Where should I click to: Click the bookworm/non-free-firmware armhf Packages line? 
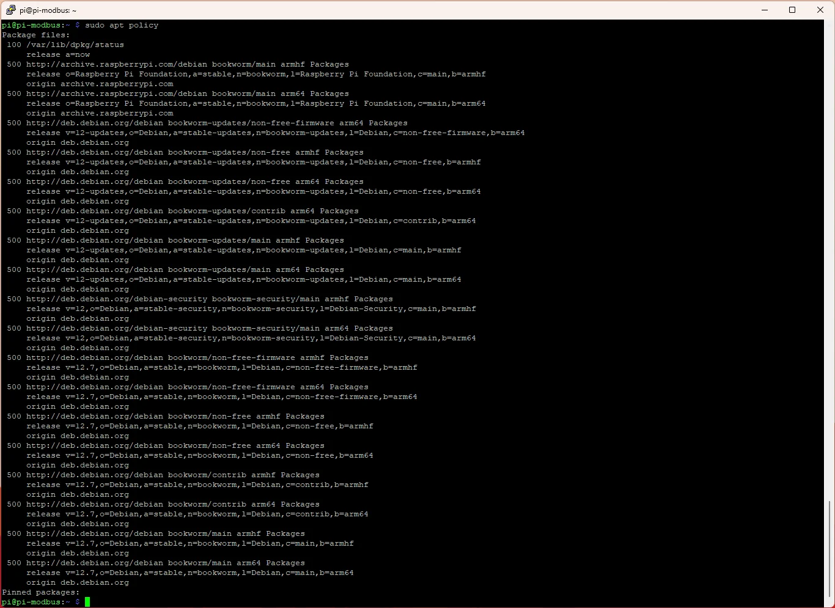click(188, 357)
